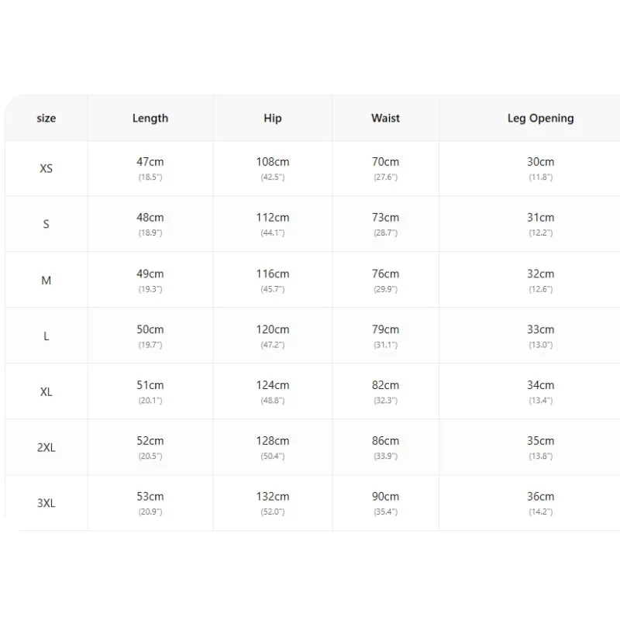
Task: Click the size column header
Action: pos(46,119)
